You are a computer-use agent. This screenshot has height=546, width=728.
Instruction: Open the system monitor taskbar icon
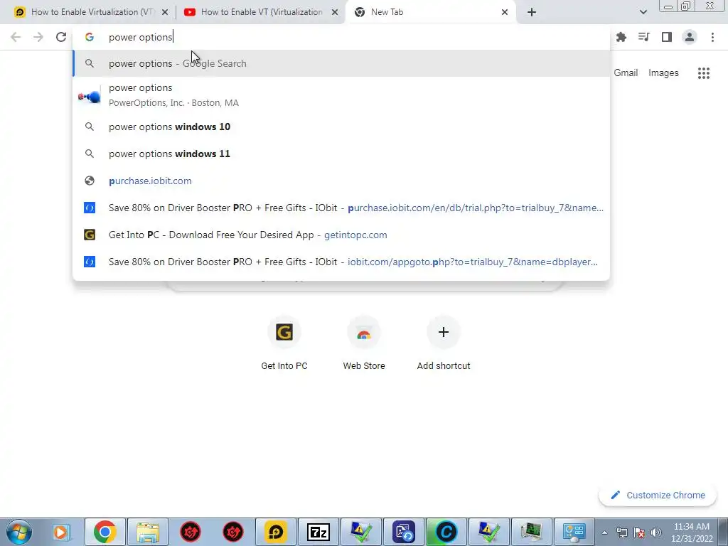point(531,532)
